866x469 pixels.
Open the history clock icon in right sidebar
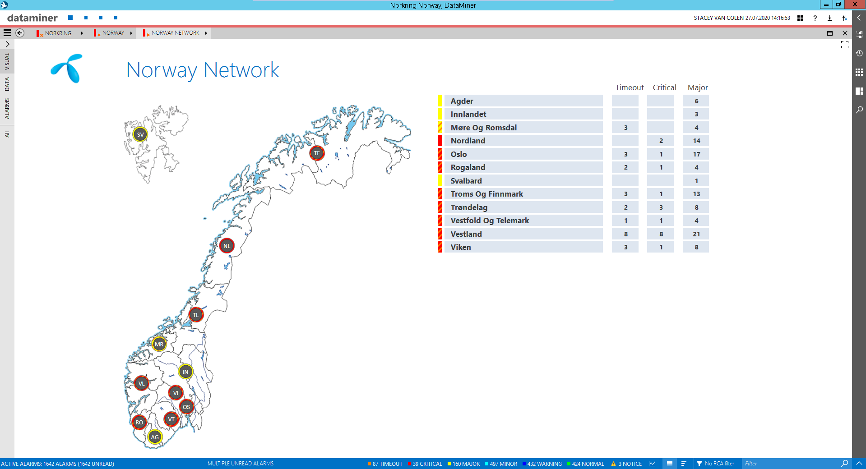pos(859,53)
